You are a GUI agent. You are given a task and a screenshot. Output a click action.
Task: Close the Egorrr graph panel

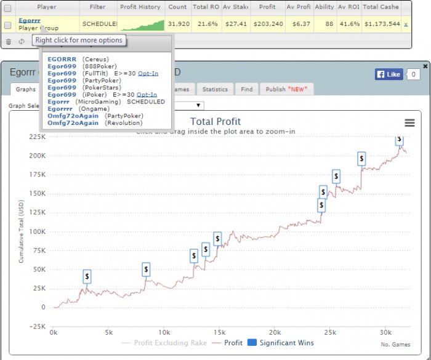(425, 66)
